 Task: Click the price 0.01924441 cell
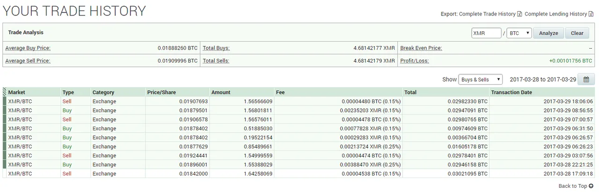(x=177, y=156)
